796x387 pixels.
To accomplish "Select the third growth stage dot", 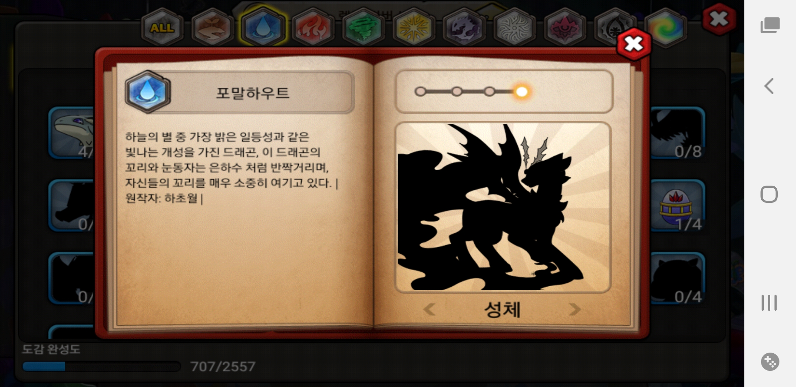I will (489, 92).
